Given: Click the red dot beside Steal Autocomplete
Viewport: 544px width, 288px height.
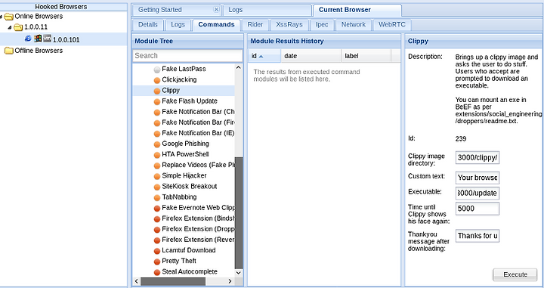Looking at the screenshot, I should point(157,272).
